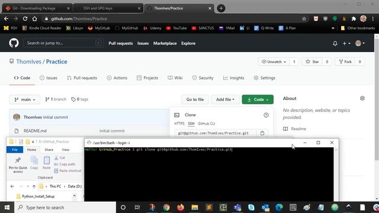Click the GitHub Octocat logo

[14, 43]
